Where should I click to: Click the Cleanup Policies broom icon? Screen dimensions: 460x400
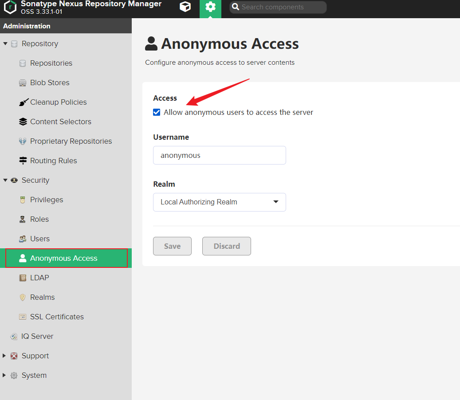(24, 102)
